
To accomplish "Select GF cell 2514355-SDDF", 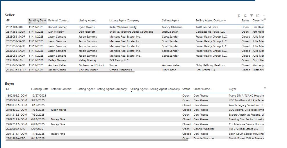I will pyautogui.click(x=16, y=32).
